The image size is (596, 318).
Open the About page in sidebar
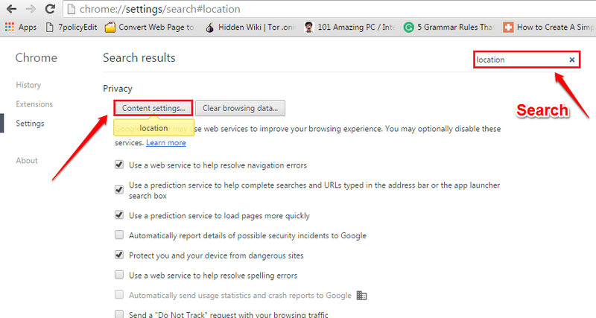tap(27, 160)
